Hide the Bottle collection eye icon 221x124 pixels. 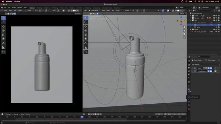pos(217,29)
